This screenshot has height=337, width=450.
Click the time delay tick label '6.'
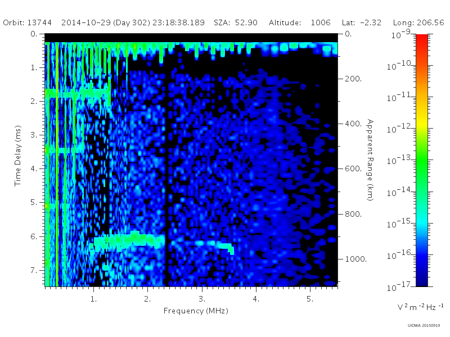[x=34, y=236]
